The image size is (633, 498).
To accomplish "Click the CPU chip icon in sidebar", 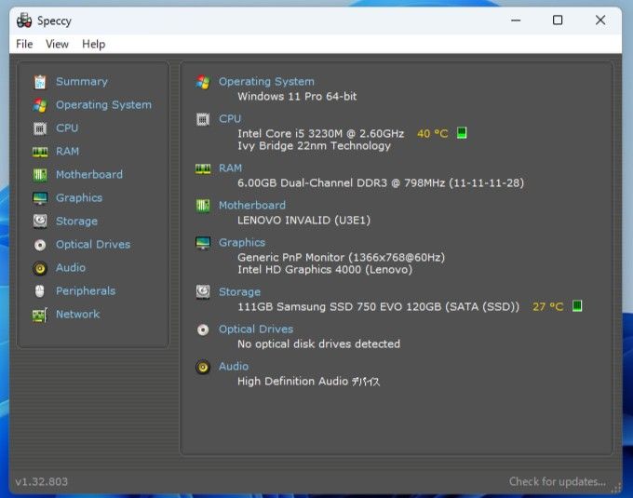I will (x=40, y=128).
